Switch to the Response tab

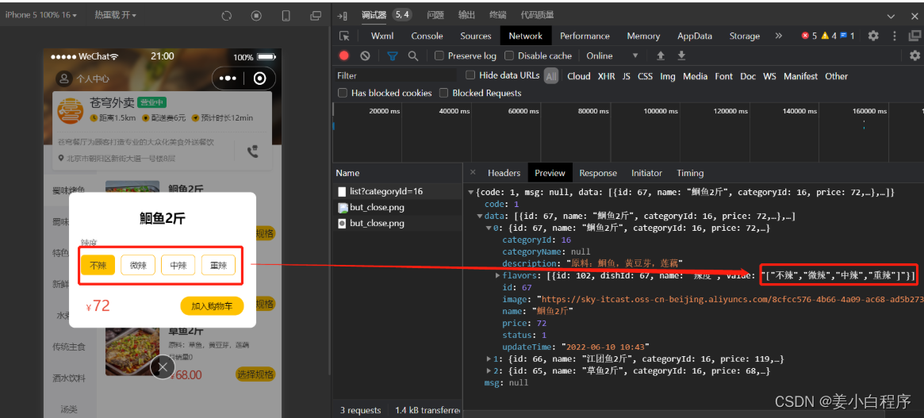[598, 173]
